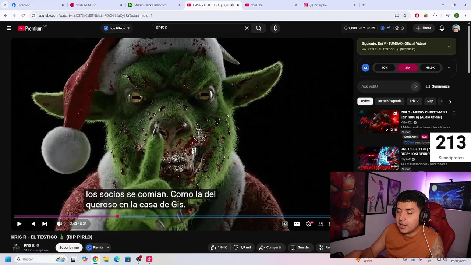Dislike the video with 9,9 mil
The height and width of the screenshot is (265, 471).
pos(242,248)
